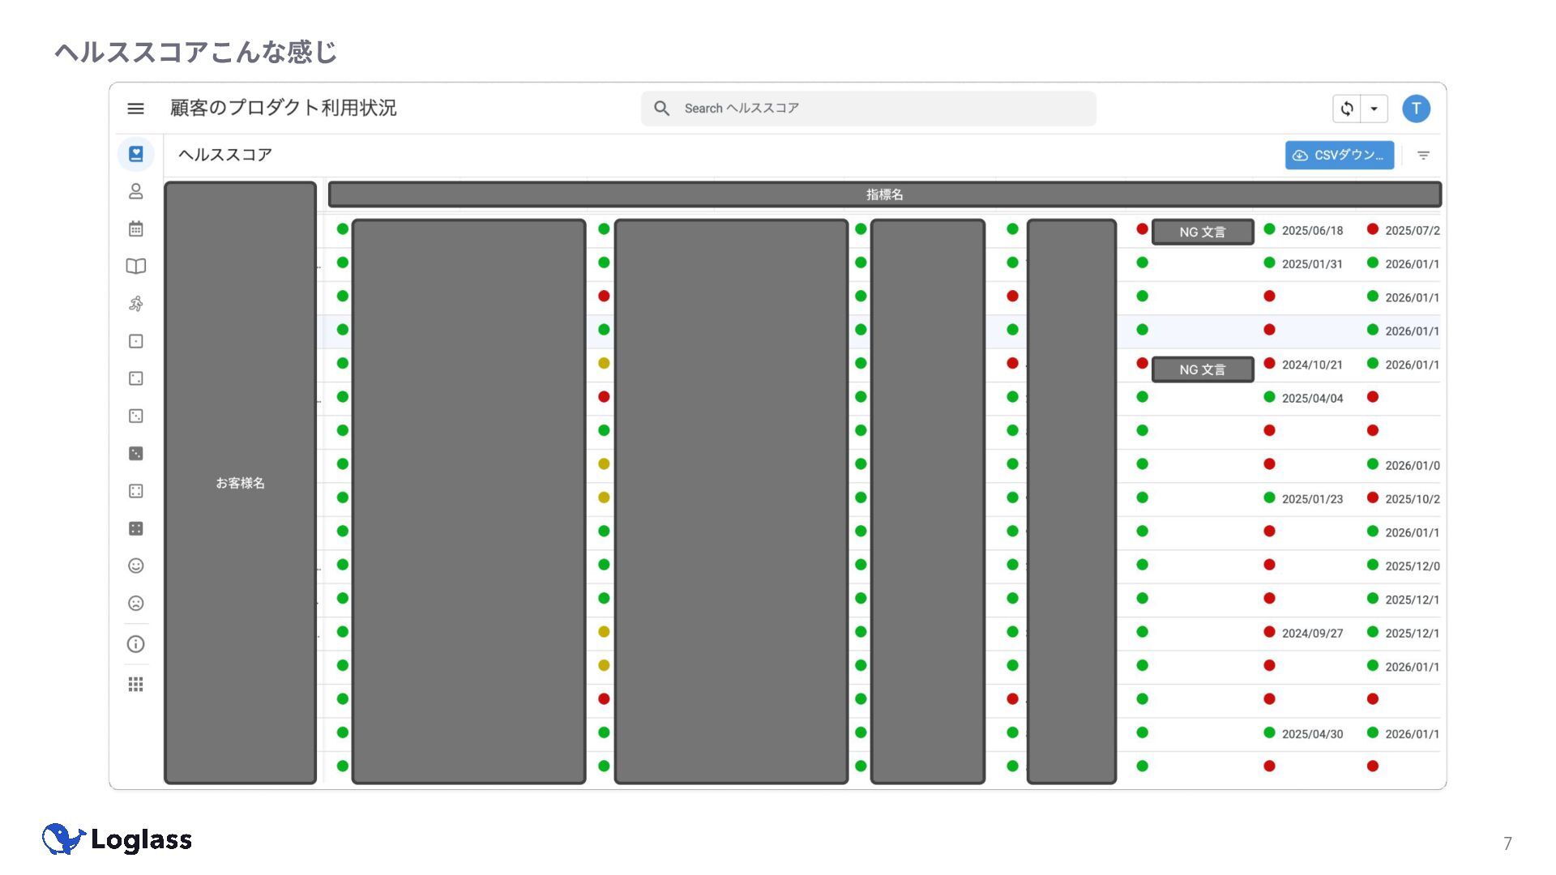Open the filter list icon

click(x=1423, y=155)
